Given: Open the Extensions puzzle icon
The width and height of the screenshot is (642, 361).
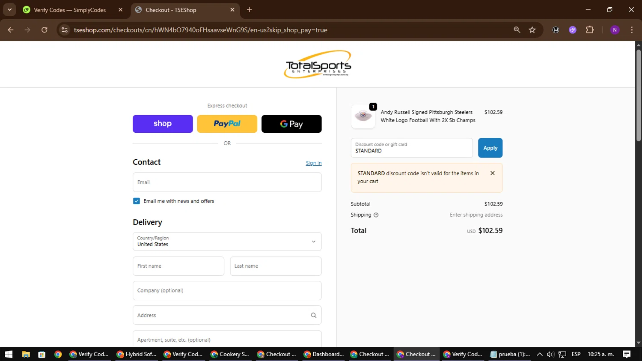Looking at the screenshot, I should (590, 30).
